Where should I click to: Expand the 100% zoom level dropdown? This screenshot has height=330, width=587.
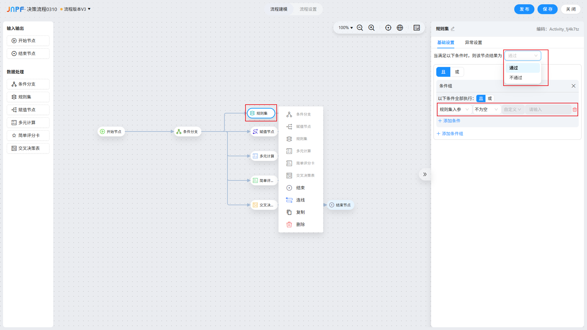tap(345, 28)
